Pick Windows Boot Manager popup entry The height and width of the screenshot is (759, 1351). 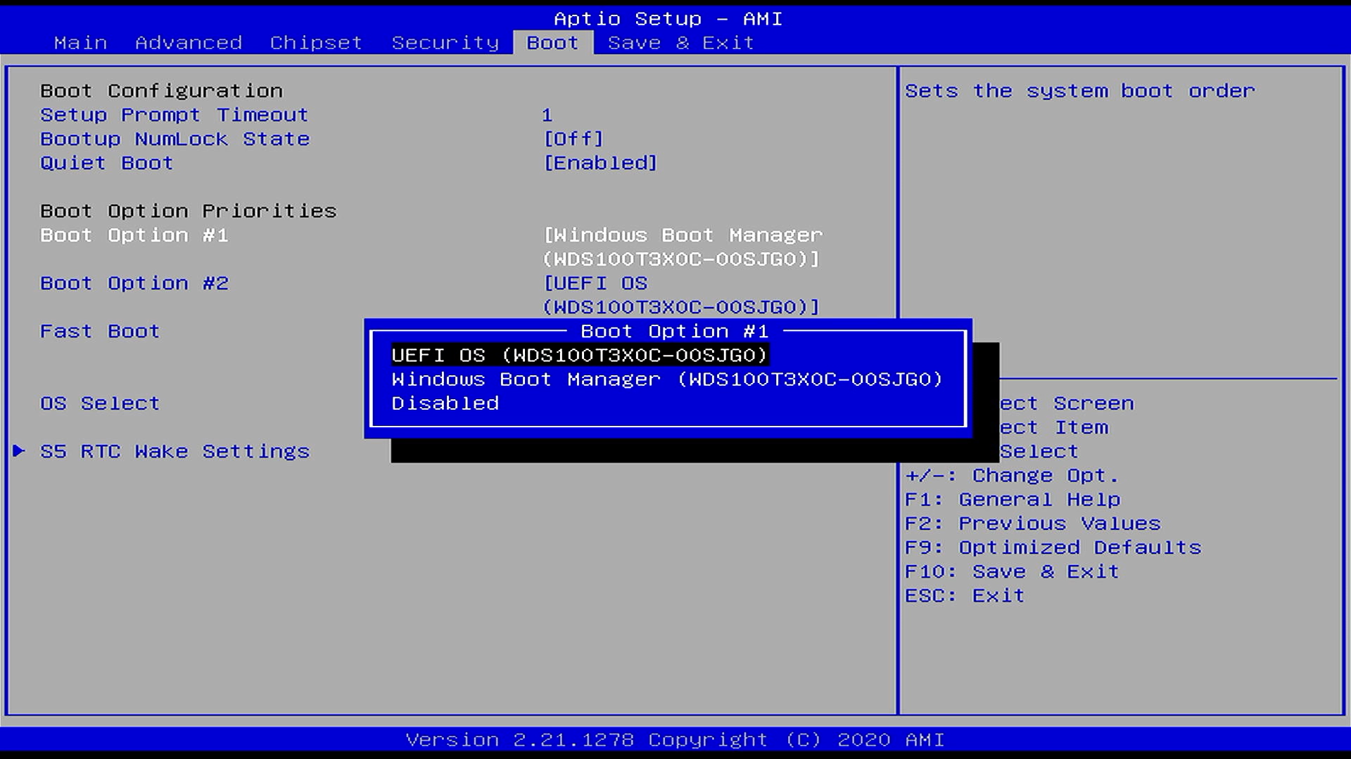(666, 379)
